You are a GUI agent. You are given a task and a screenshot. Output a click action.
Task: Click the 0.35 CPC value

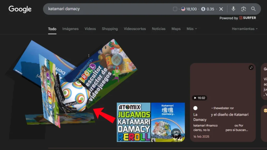[210, 9]
